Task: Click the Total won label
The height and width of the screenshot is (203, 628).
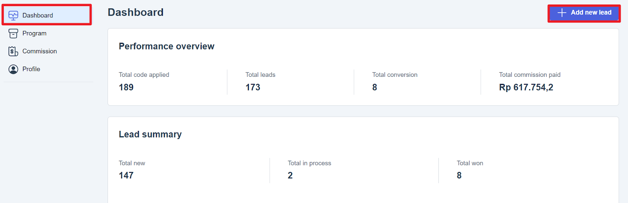Action: click(470, 163)
